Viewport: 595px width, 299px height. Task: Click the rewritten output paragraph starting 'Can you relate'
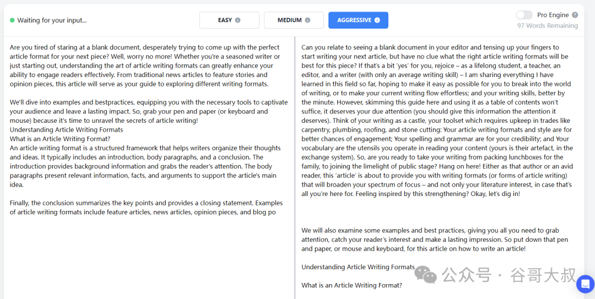[x=437, y=121]
